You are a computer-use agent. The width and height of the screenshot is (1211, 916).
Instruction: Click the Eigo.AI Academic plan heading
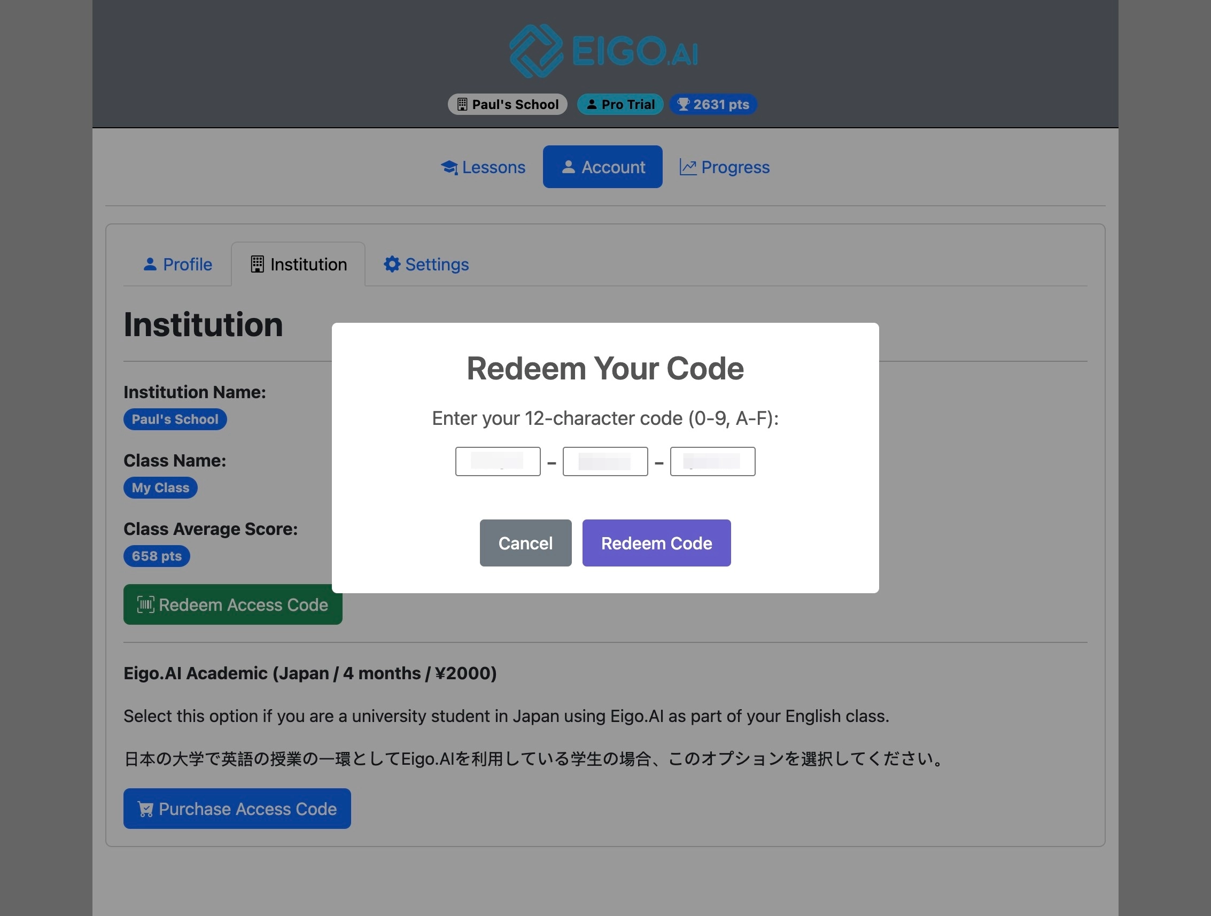click(x=310, y=673)
